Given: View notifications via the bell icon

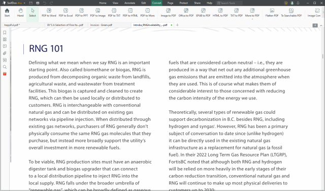Looking at the screenshot, I should (298, 3).
